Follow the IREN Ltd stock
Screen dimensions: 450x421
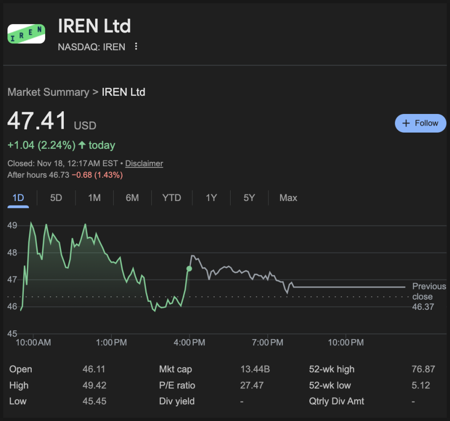pyautogui.click(x=420, y=123)
